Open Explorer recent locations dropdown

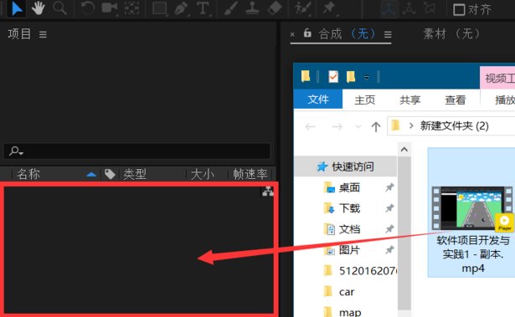(358, 126)
